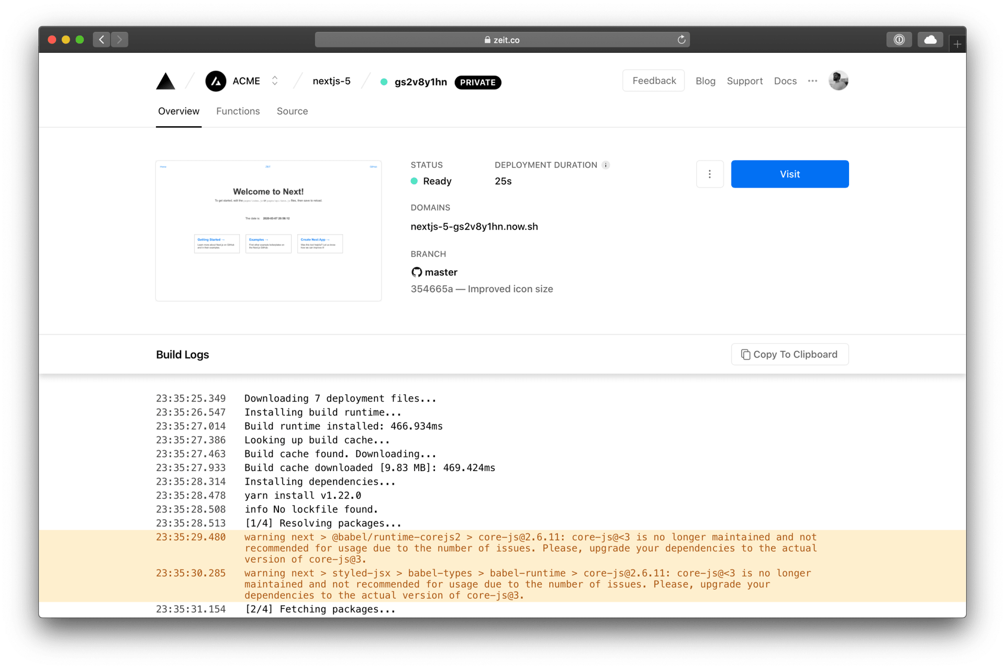Switch to the Overview tab
The image size is (1005, 669).
coord(178,111)
